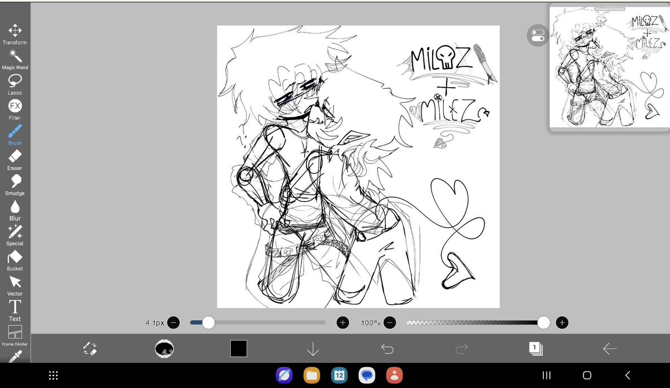Select the Text tool
Viewport: 670px width, 388px height.
point(15,310)
